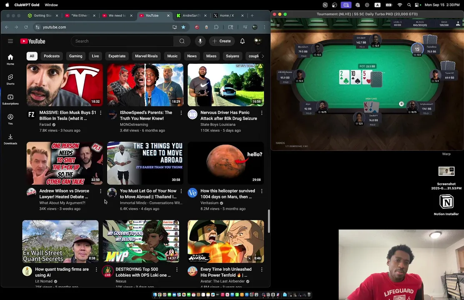Go to Home in YouTube sidebar

(x=10, y=60)
